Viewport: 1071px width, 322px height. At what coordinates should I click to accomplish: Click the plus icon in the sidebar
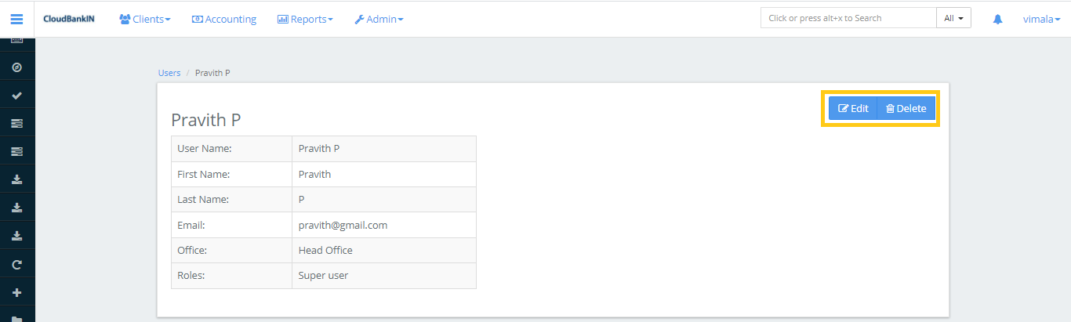pos(16,293)
